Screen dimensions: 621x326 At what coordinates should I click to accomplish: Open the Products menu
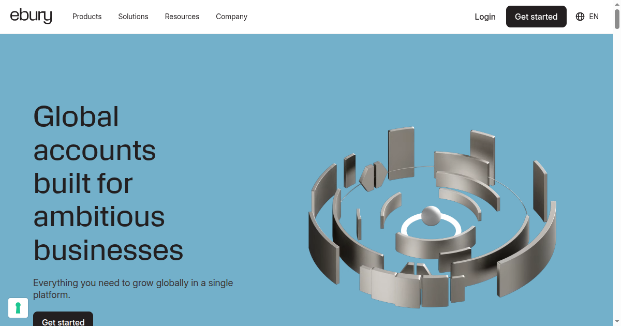(87, 17)
